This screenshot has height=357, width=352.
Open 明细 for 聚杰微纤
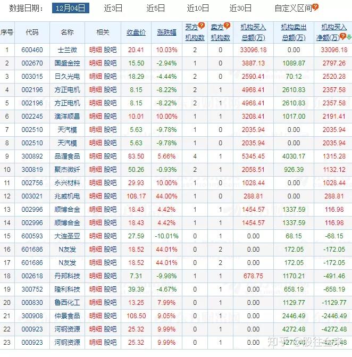[96, 170]
